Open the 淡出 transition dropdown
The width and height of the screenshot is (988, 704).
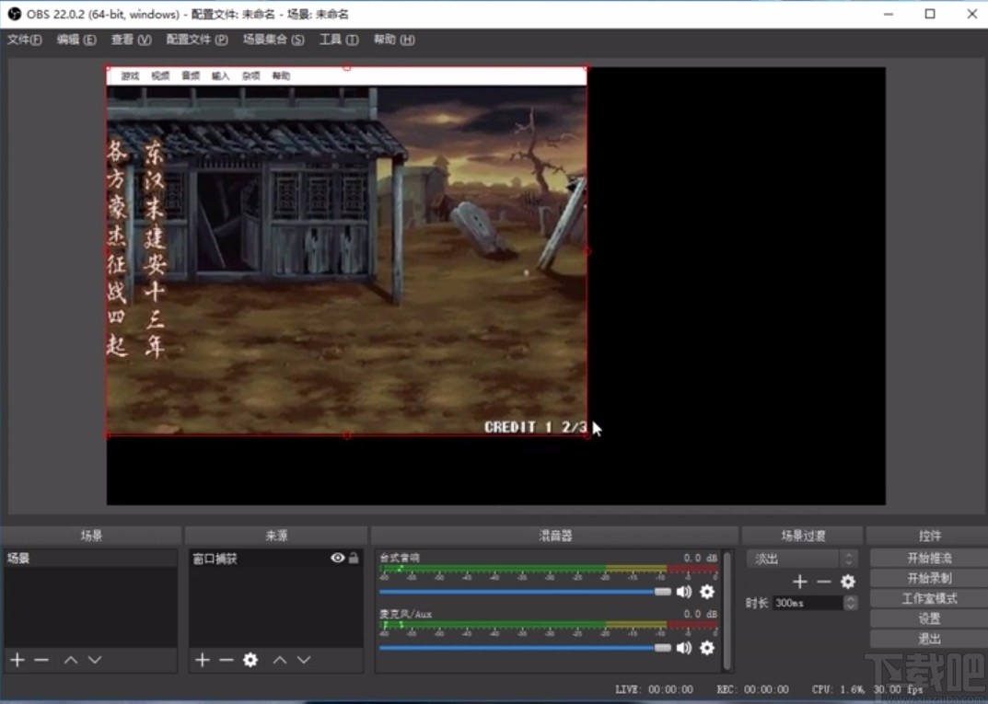coord(801,559)
